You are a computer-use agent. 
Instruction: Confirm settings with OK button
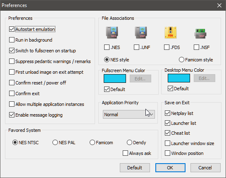[170, 168]
